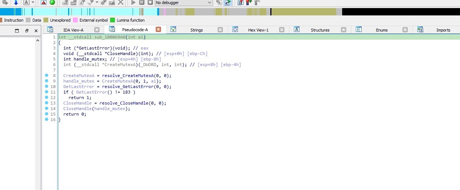The image size is (460, 190).
Task: Click 'sub_100069A0' function name in line 1
Action: click(110, 37)
